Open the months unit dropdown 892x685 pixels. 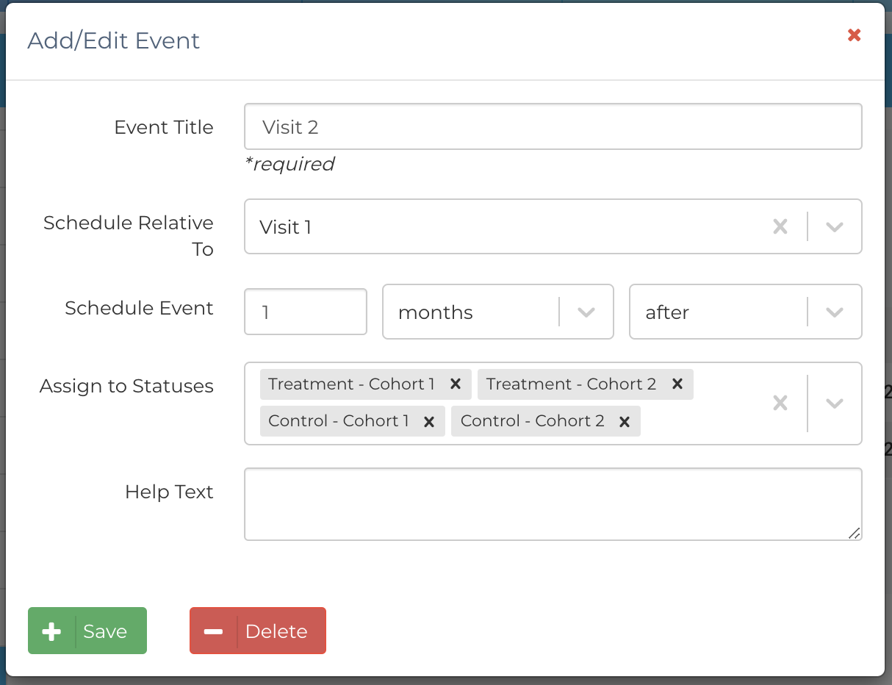(x=586, y=312)
